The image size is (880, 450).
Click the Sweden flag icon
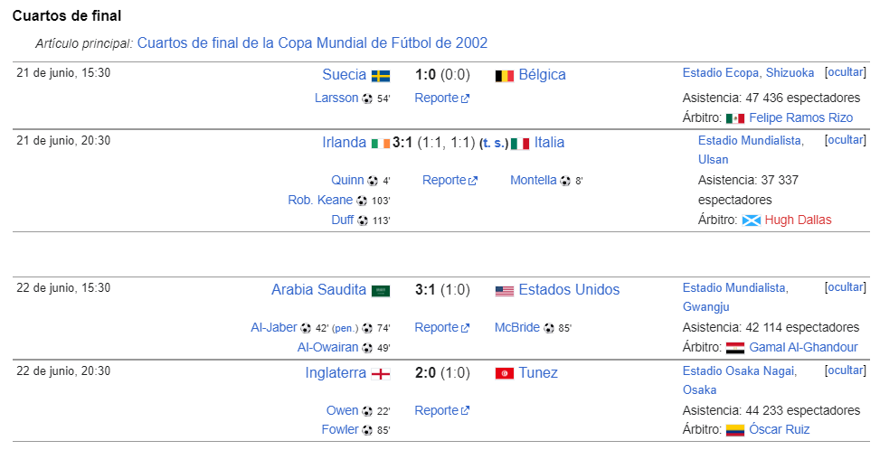coord(381,76)
